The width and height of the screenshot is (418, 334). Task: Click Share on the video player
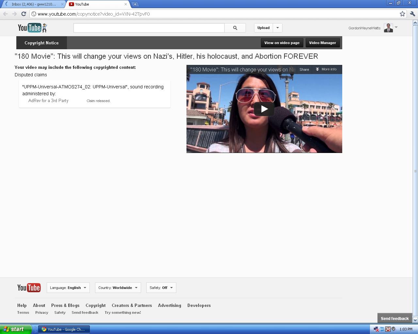coord(304,69)
